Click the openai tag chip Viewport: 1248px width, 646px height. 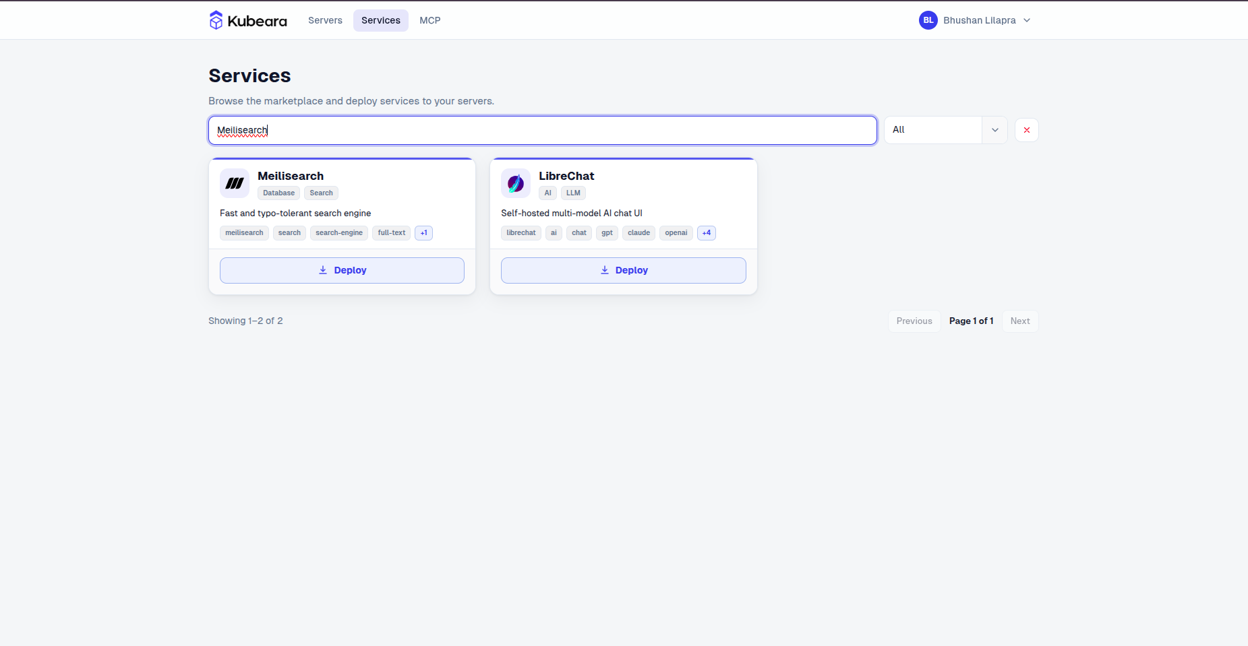click(676, 233)
